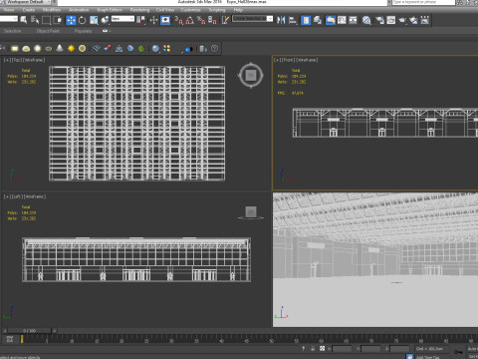
Task: Open the Render Setup icon
Action: [x=380, y=20]
